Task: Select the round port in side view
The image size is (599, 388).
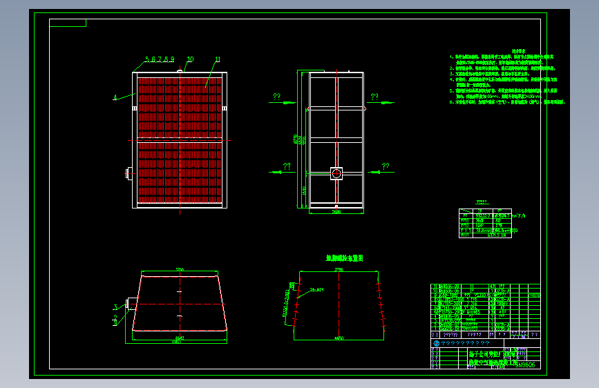Action: pyautogui.click(x=336, y=173)
